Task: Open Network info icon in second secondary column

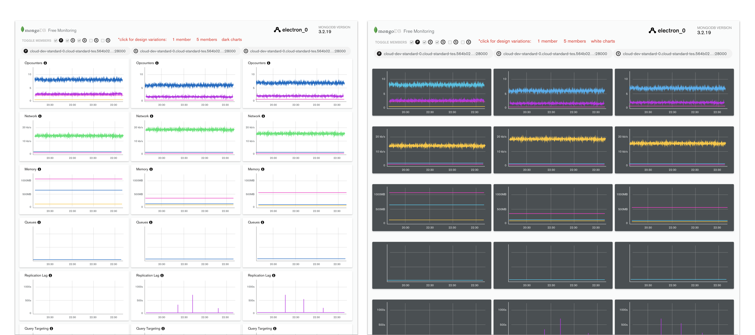Action: 264,116
